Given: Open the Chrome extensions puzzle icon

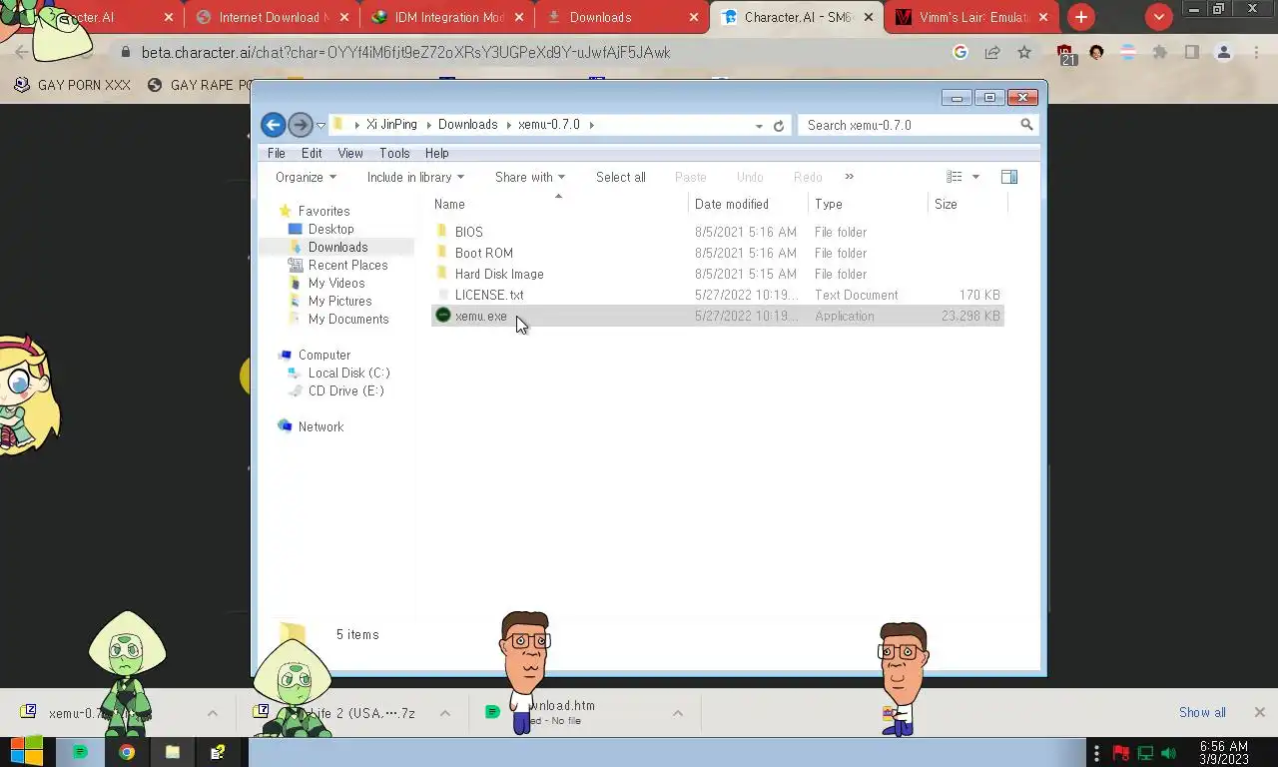Looking at the screenshot, I should pyautogui.click(x=1159, y=52).
